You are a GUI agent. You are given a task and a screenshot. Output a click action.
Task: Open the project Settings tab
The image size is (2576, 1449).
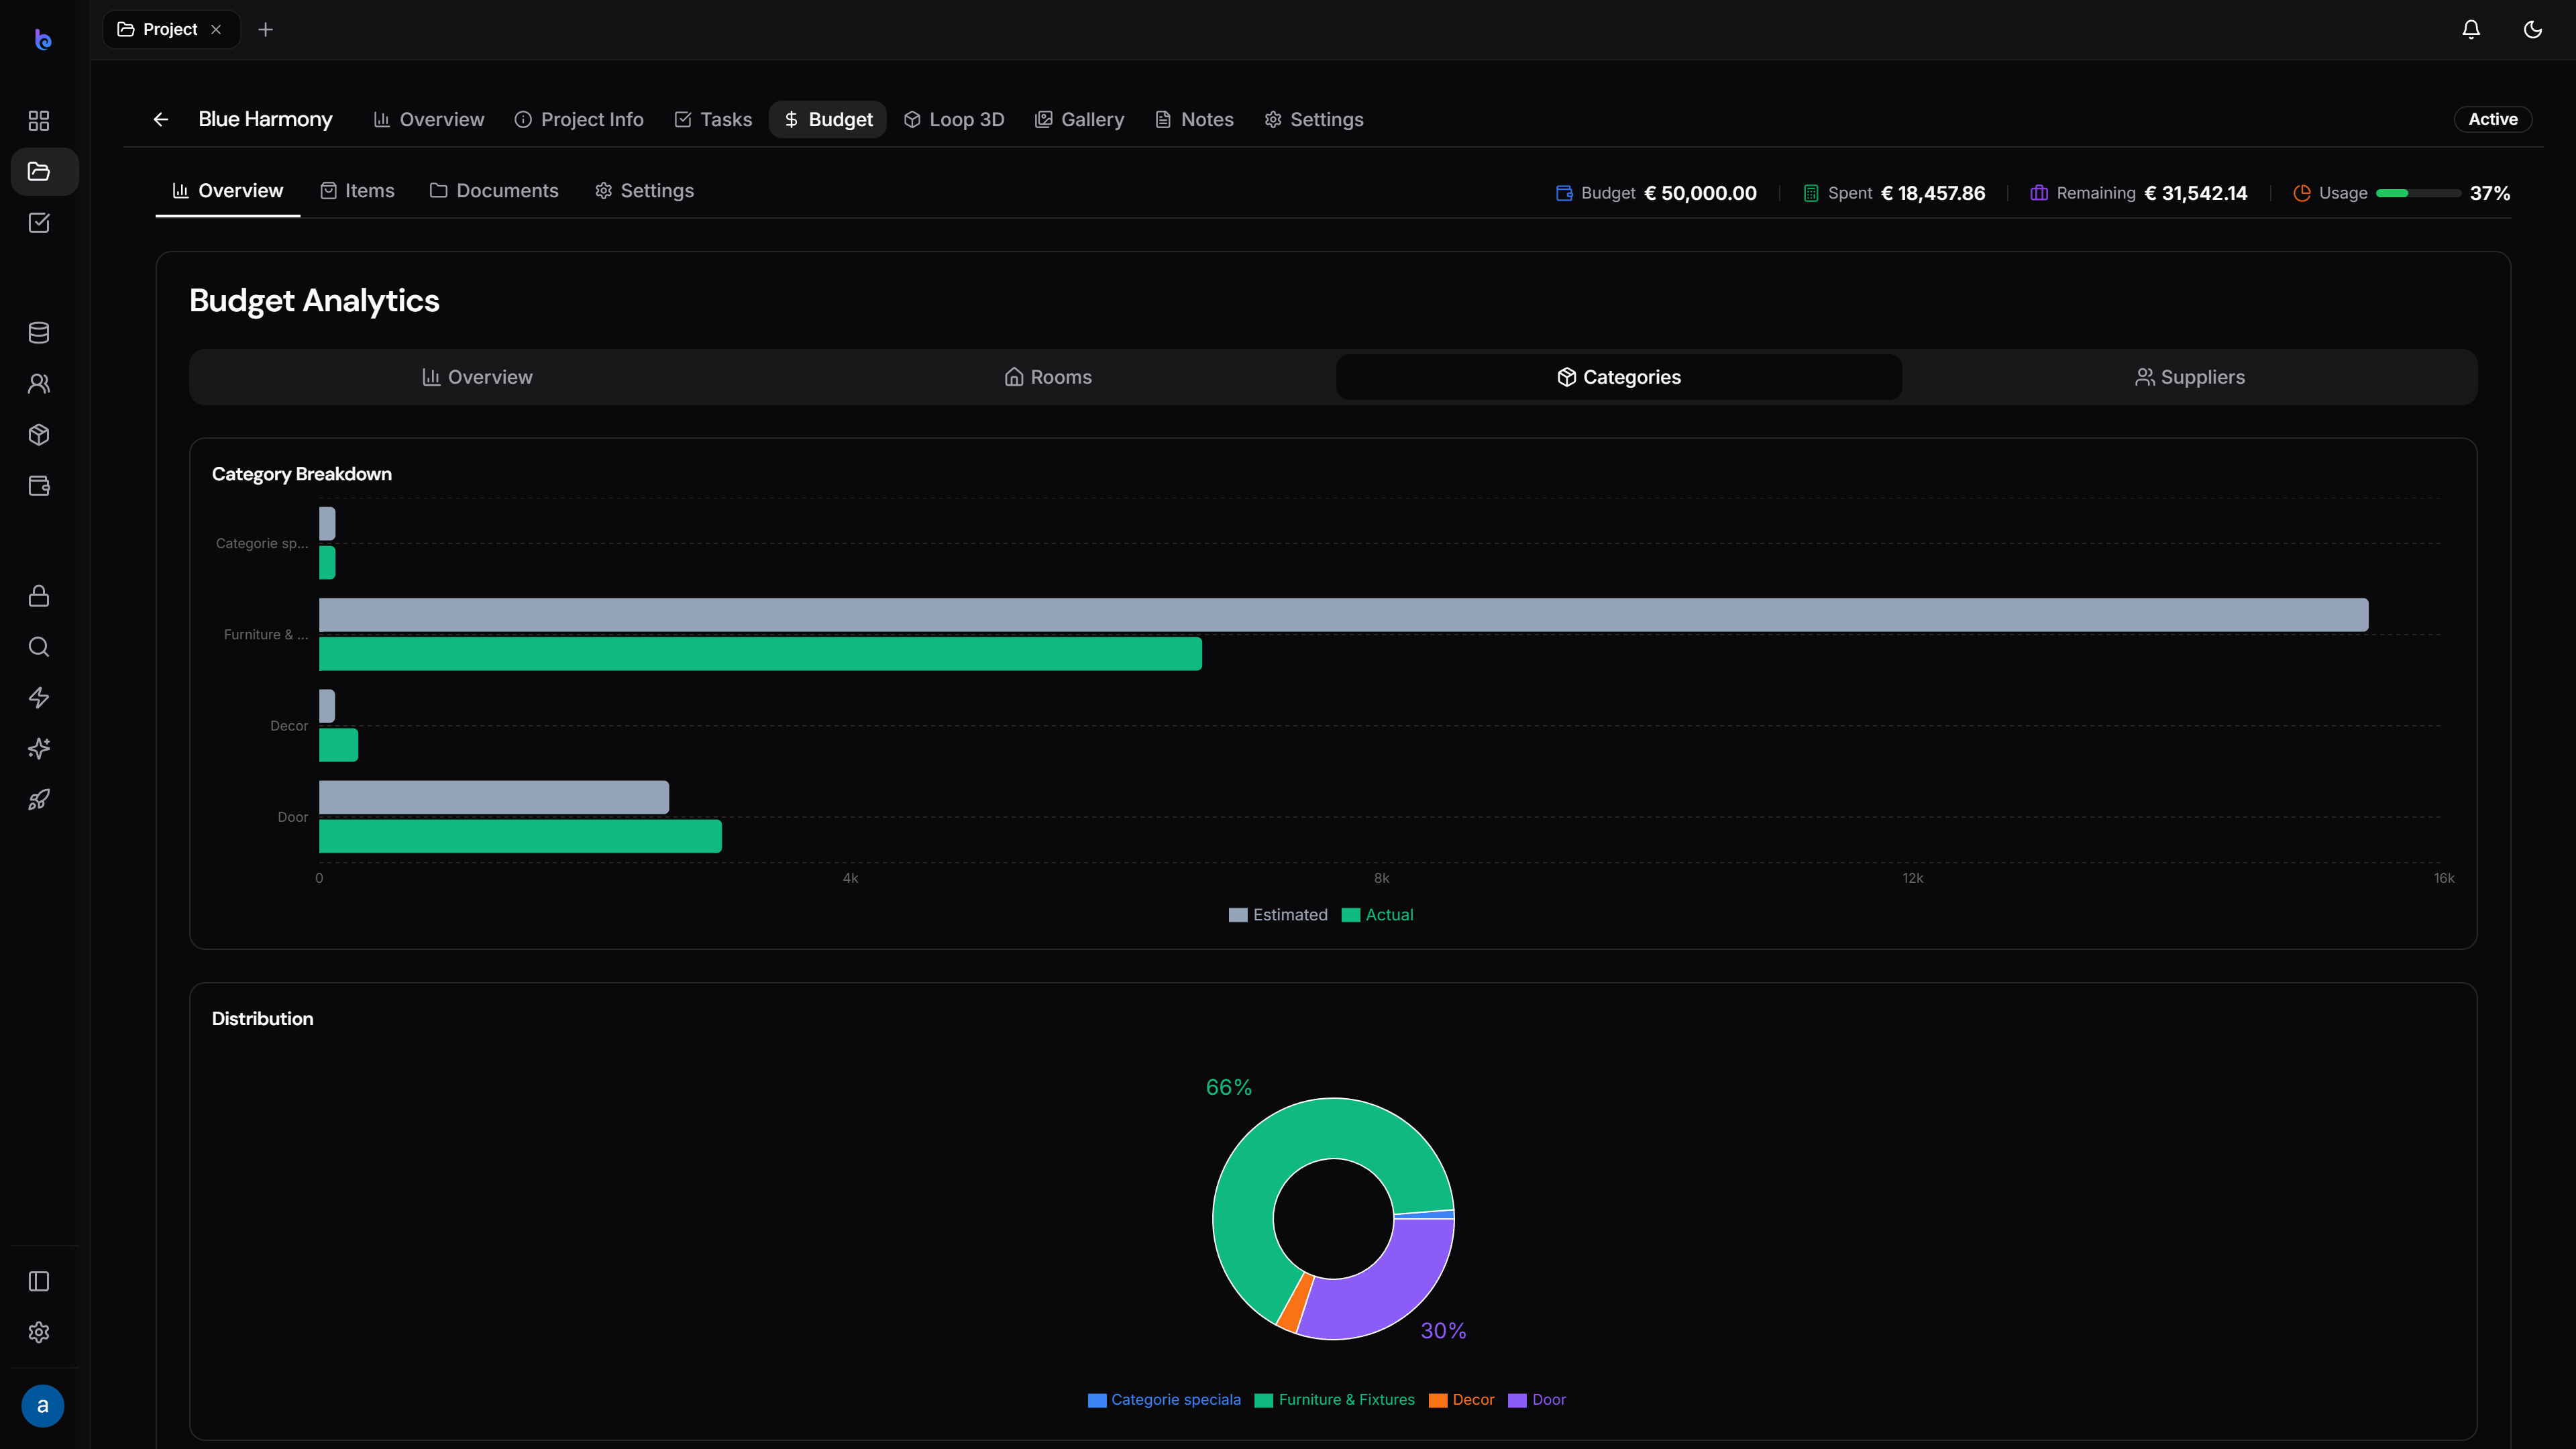[1314, 119]
